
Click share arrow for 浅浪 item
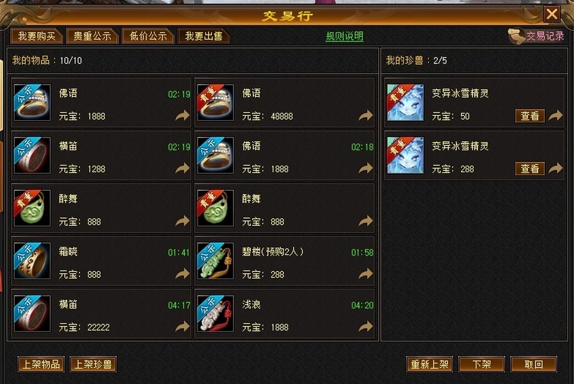(365, 326)
